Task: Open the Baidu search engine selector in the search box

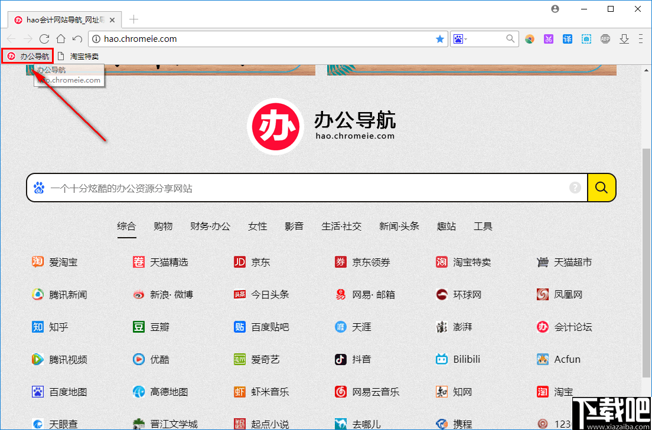Action: (x=40, y=187)
